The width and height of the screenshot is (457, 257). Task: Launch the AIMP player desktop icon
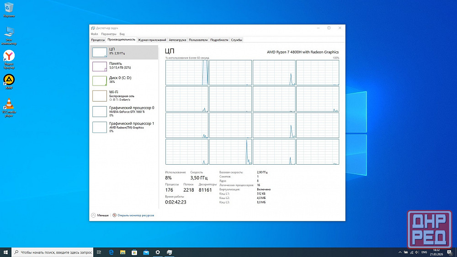pos(9,80)
